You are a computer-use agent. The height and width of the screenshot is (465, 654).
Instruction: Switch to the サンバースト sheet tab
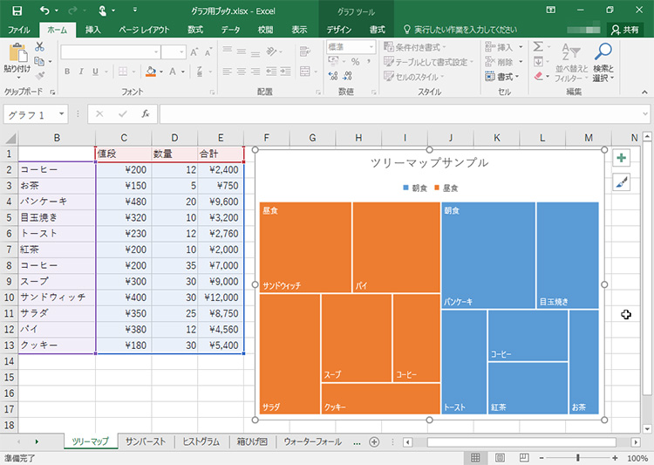[x=145, y=441]
